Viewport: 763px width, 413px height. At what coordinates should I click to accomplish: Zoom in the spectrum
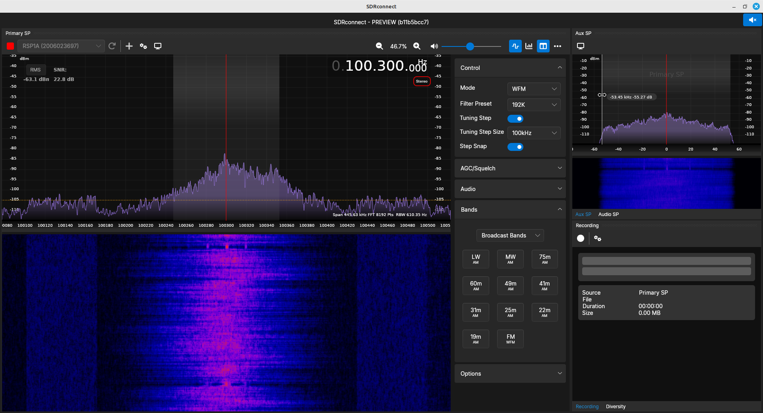pos(417,46)
